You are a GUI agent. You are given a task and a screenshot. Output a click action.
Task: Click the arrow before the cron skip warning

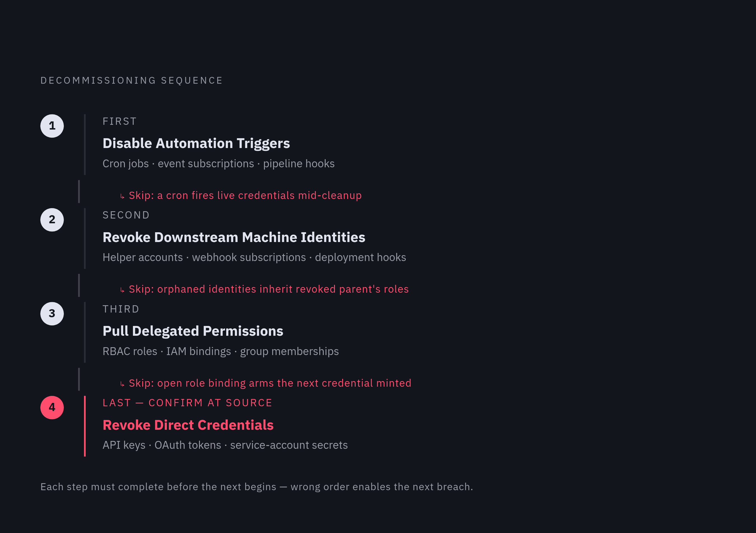122,196
